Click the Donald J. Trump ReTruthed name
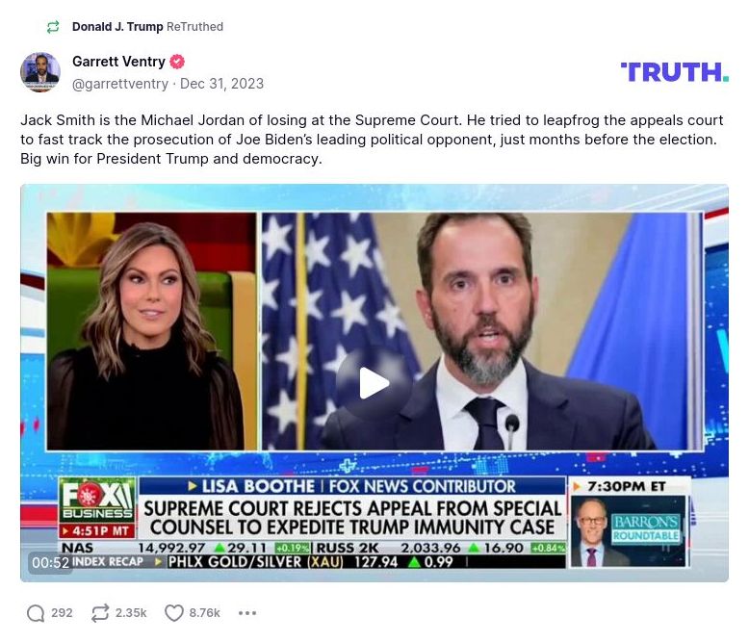 [x=117, y=27]
